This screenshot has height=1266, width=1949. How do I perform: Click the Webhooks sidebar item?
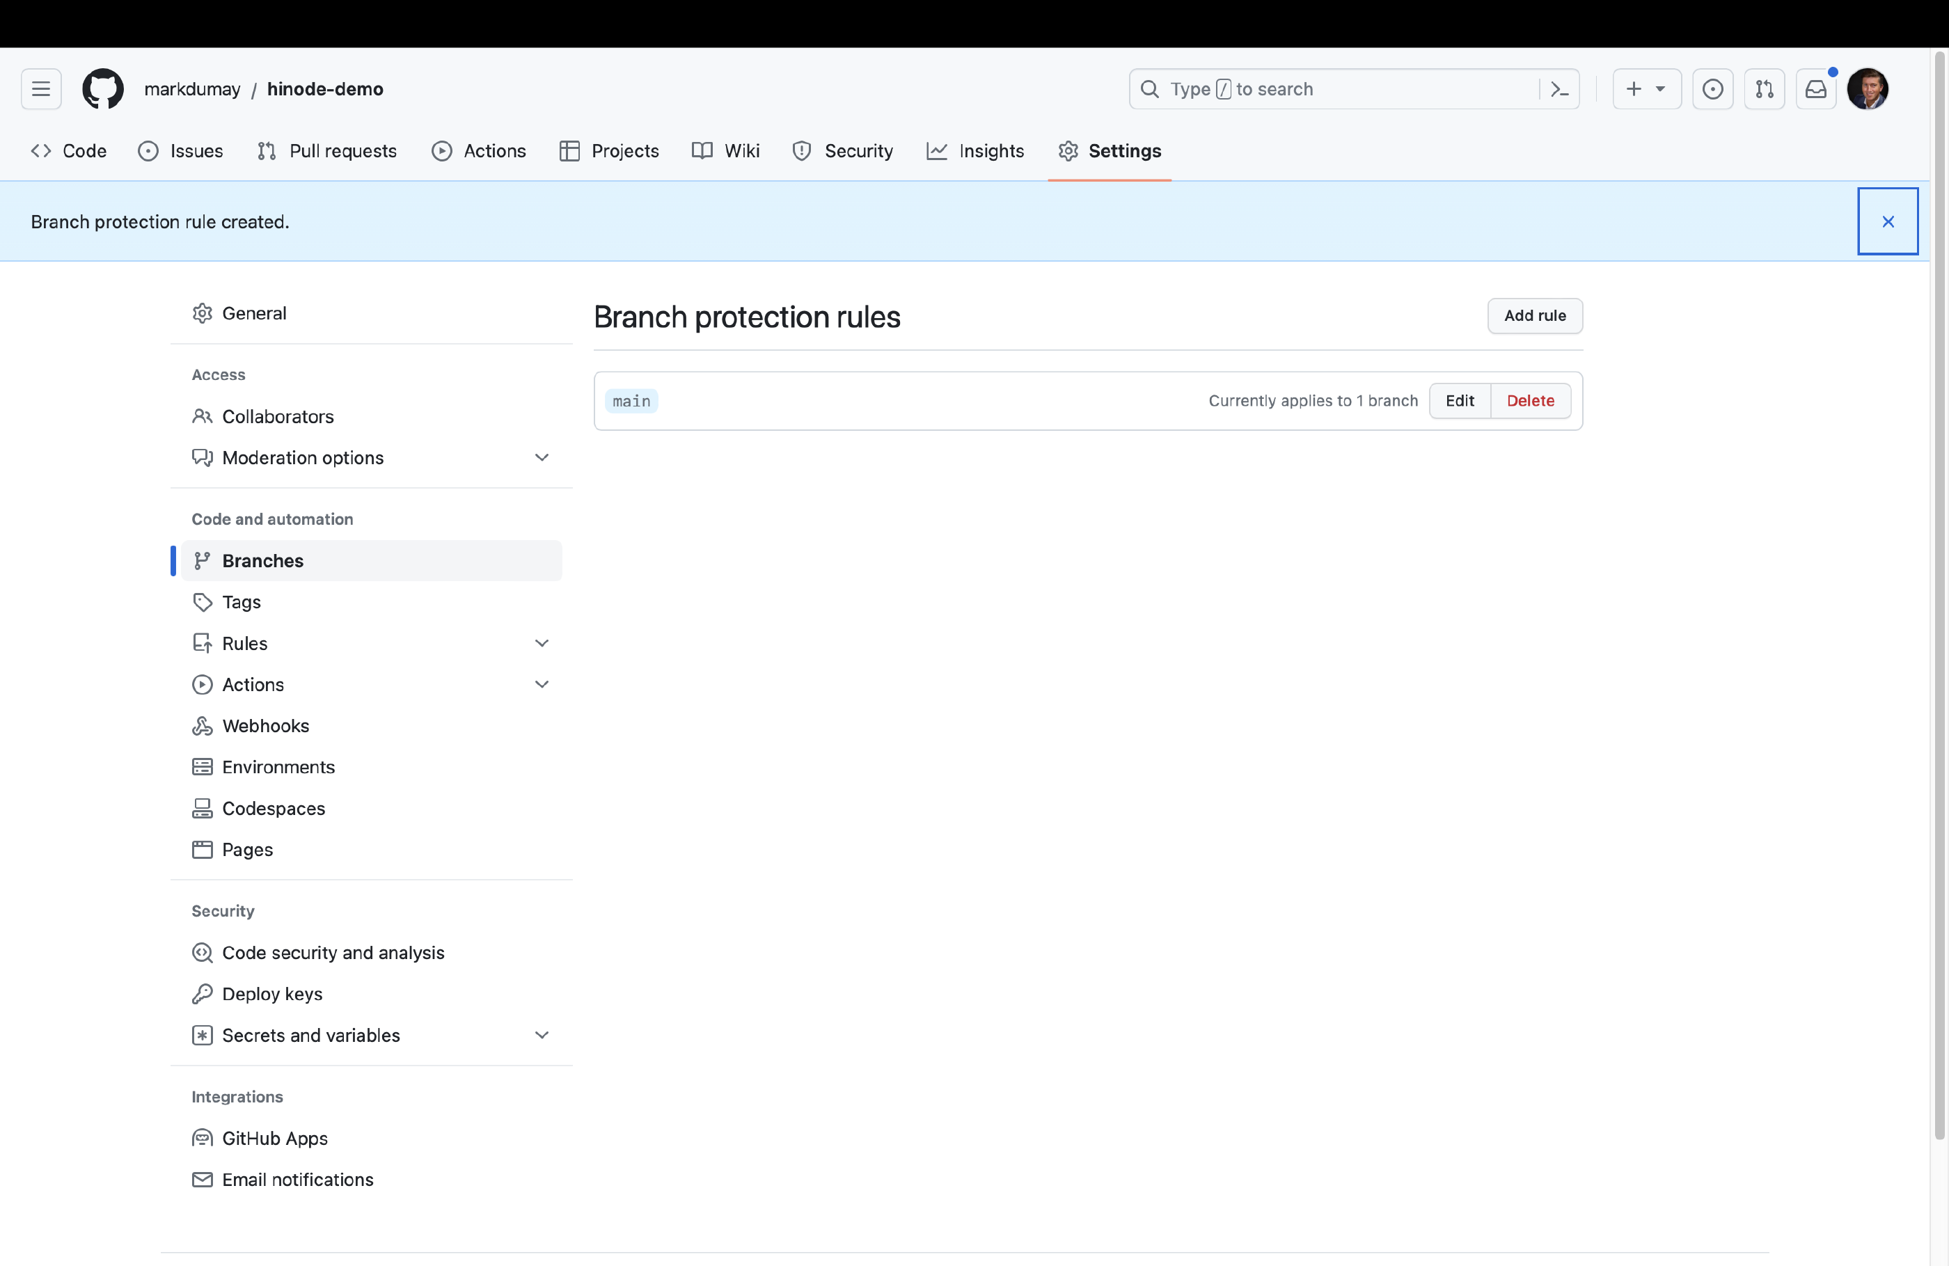click(x=266, y=726)
